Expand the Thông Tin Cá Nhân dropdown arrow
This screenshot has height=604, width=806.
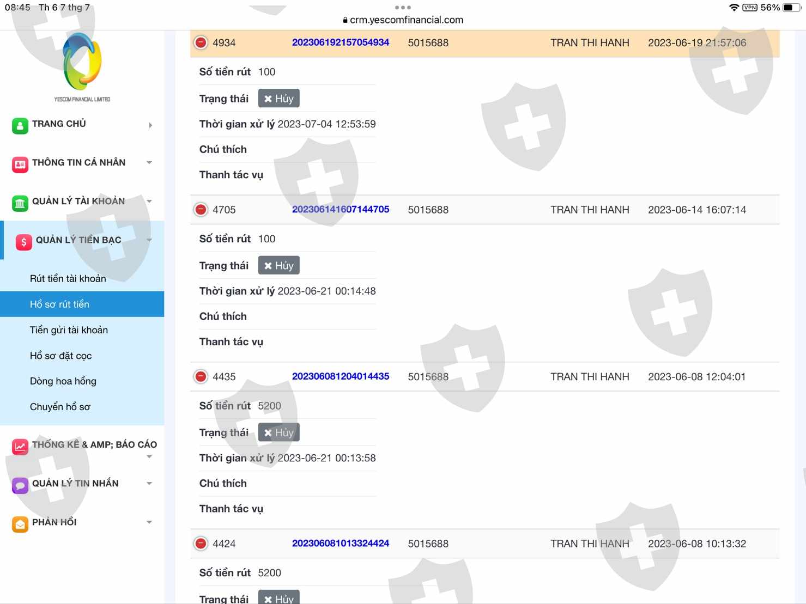tap(149, 162)
